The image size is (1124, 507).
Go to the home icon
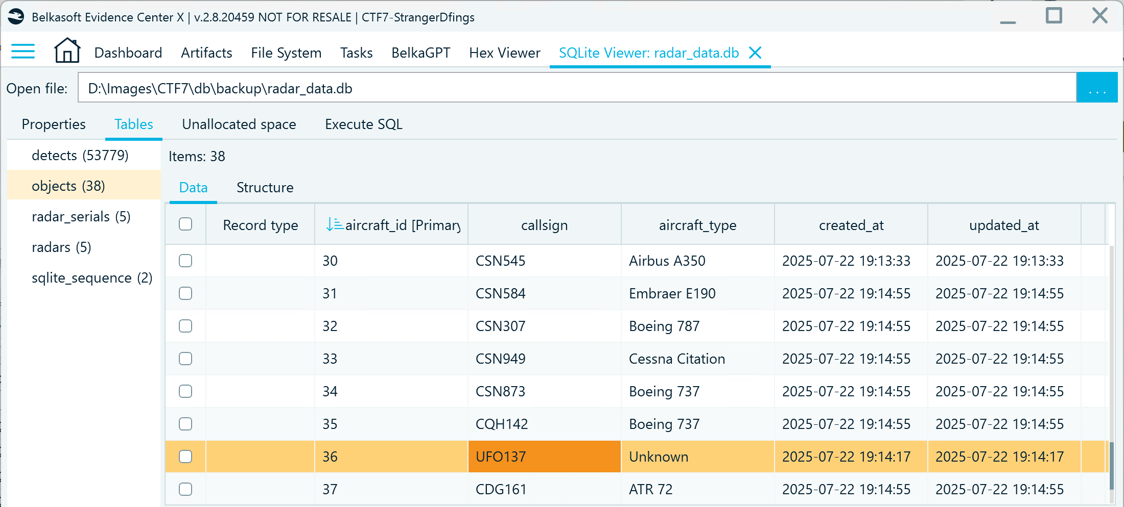pyautogui.click(x=67, y=50)
